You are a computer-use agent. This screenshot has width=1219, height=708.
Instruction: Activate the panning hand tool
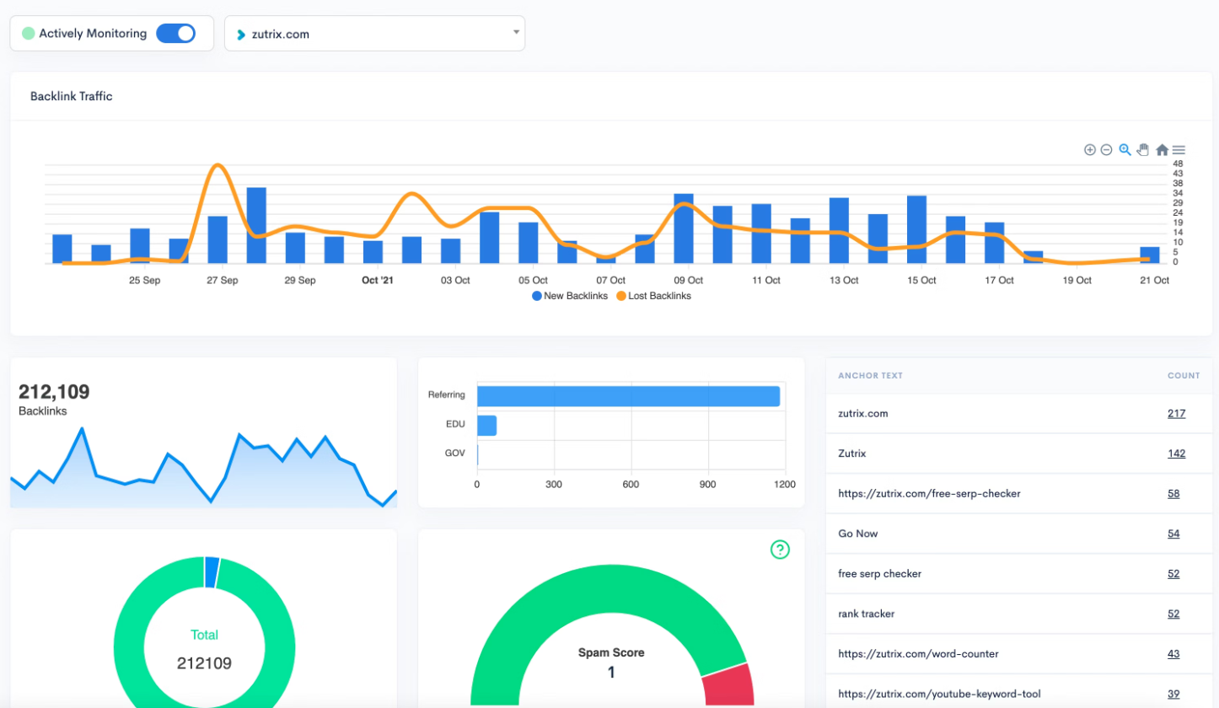tap(1143, 150)
